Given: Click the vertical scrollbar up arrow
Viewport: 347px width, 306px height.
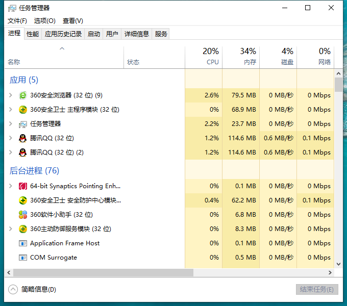Looking at the screenshot, I should point(338,73).
